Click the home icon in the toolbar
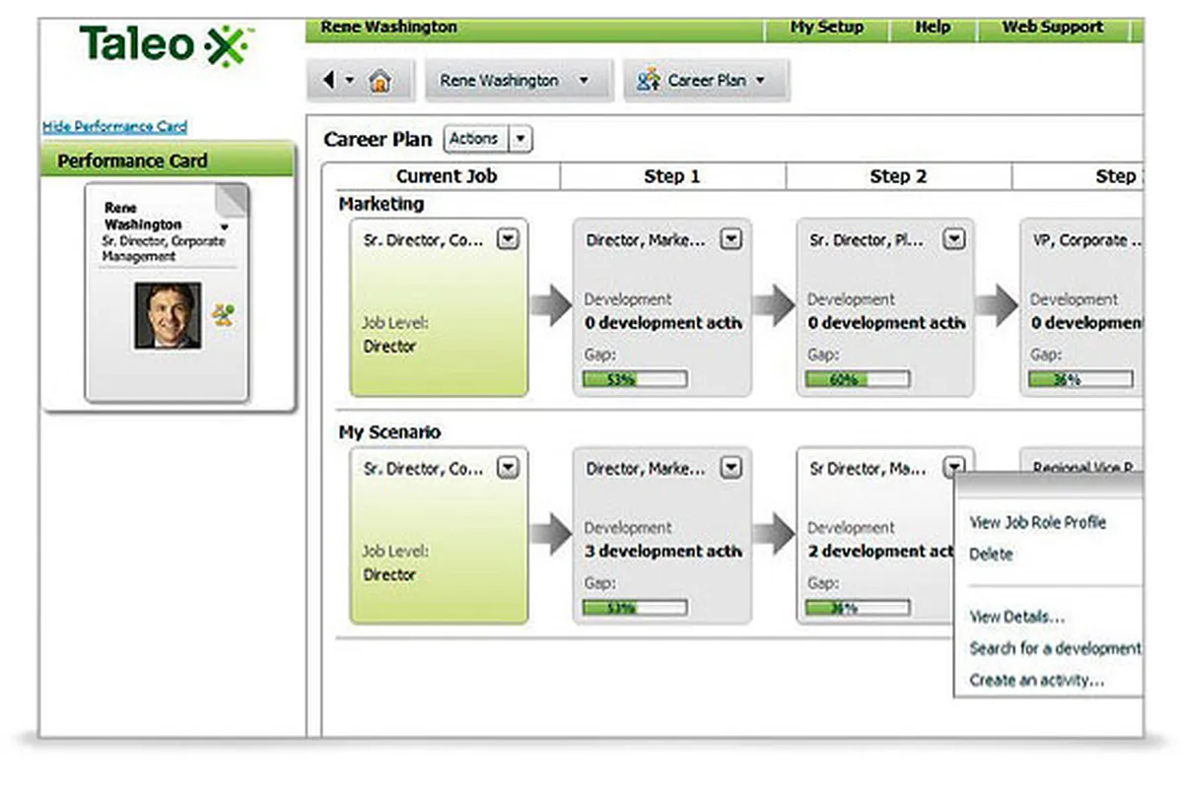Screen dimensions: 1183x789 380,82
